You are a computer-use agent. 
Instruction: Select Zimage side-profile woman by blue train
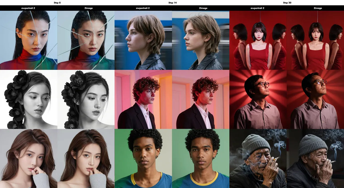pyautogui.click(x=201, y=40)
